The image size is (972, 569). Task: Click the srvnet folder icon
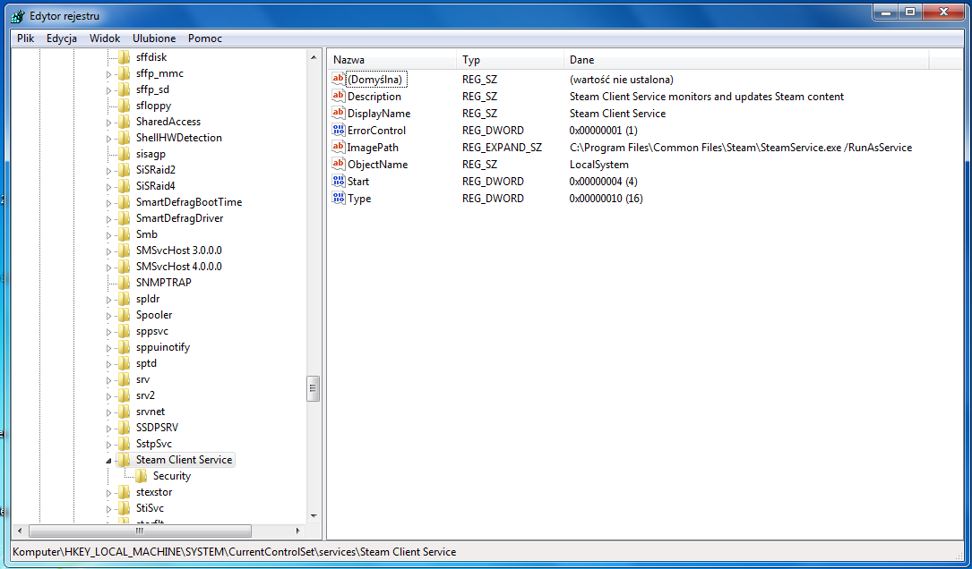(x=124, y=412)
